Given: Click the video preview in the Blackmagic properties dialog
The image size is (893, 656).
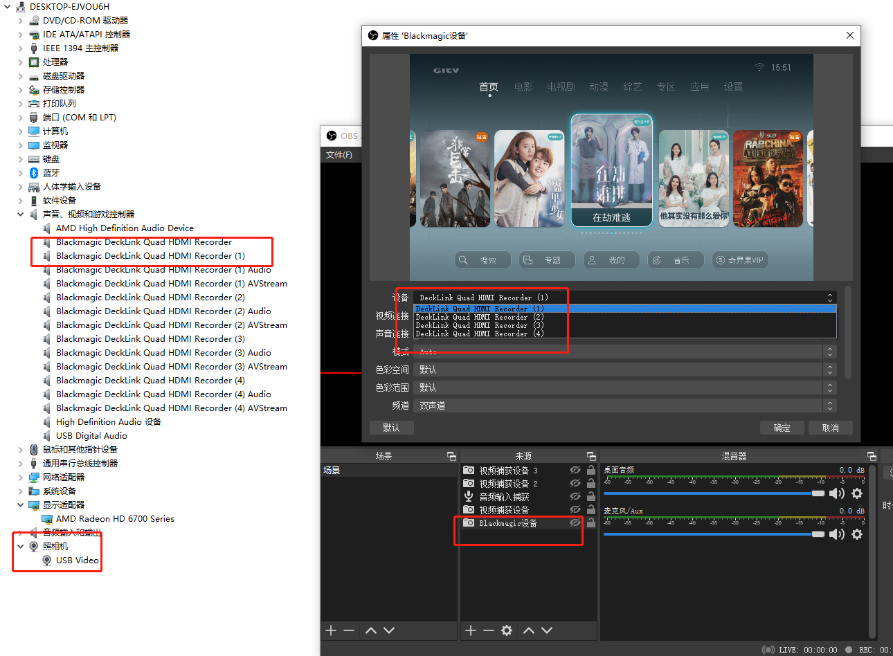Looking at the screenshot, I should (611, 167).
